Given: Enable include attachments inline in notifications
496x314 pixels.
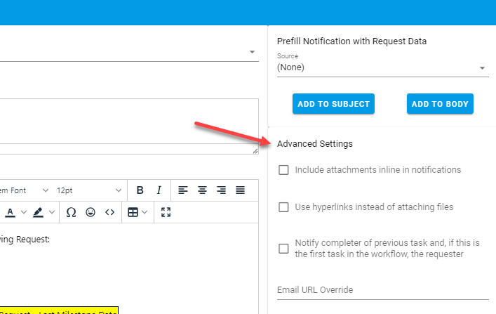Looking at the screenshot, I should (x=284, y=170).
